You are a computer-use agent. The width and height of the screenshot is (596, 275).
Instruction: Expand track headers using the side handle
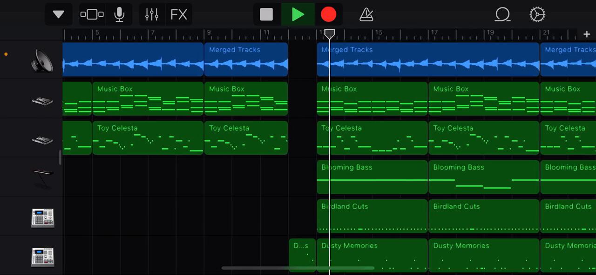click(x=60, y=157)
